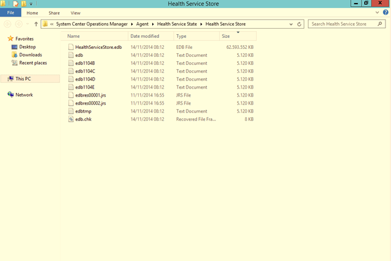Select the edbres00002.jrs file
The height and width of the screenshot is (261, 391).
(90, 103)
